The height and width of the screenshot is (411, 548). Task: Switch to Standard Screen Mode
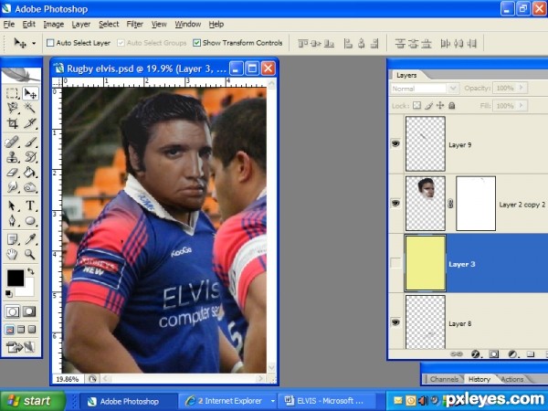pos(10,329)
